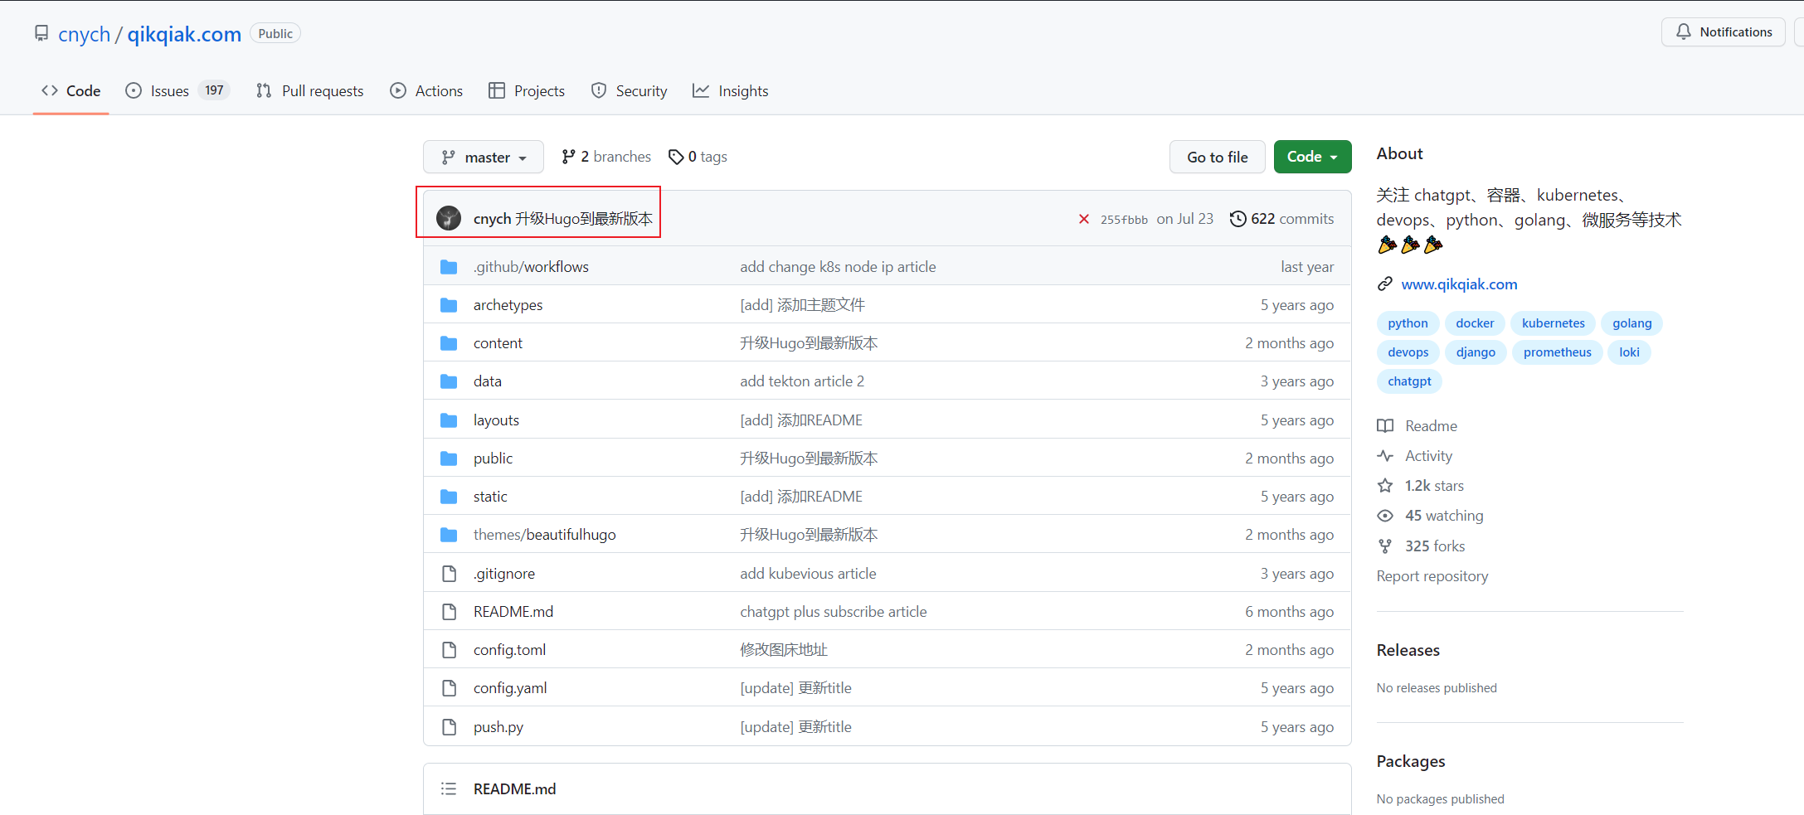The width and height of the screenshot is (1804, 815).
Task: Open the static folder
Action: (490, 497)
